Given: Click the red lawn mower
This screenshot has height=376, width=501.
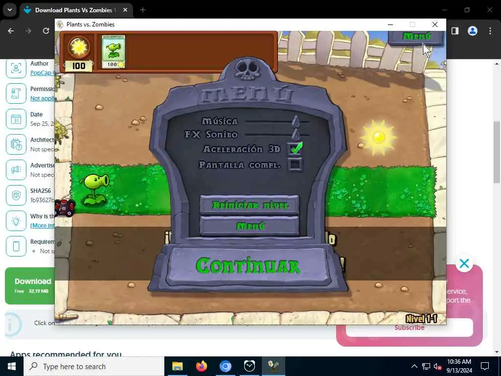Looking at the screenshot, I should pyautogui.click(x=65, y=208).
